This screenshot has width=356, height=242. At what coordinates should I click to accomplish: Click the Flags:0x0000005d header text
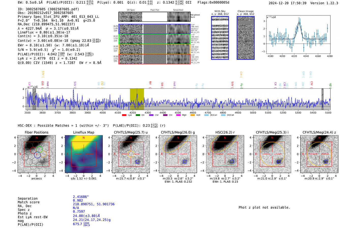tap(213, 3)
